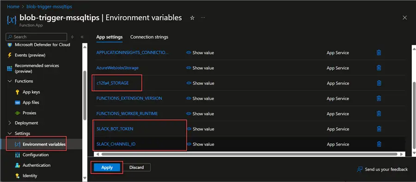The width and height of the screenshot is (416, 182).
Task: Show value of FUNCTIONS_EXTENSION_VERSION
Action: [200, 99]
